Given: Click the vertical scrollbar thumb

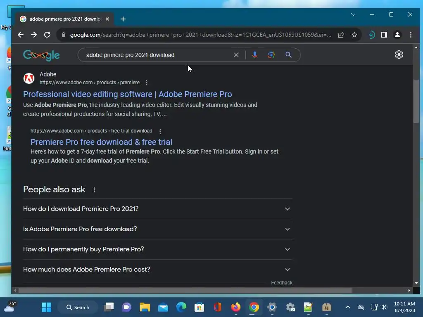Looking at the screenshot, I should pos(416,101).
